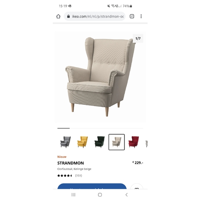Tap the browser home icon

click(58, 16)
